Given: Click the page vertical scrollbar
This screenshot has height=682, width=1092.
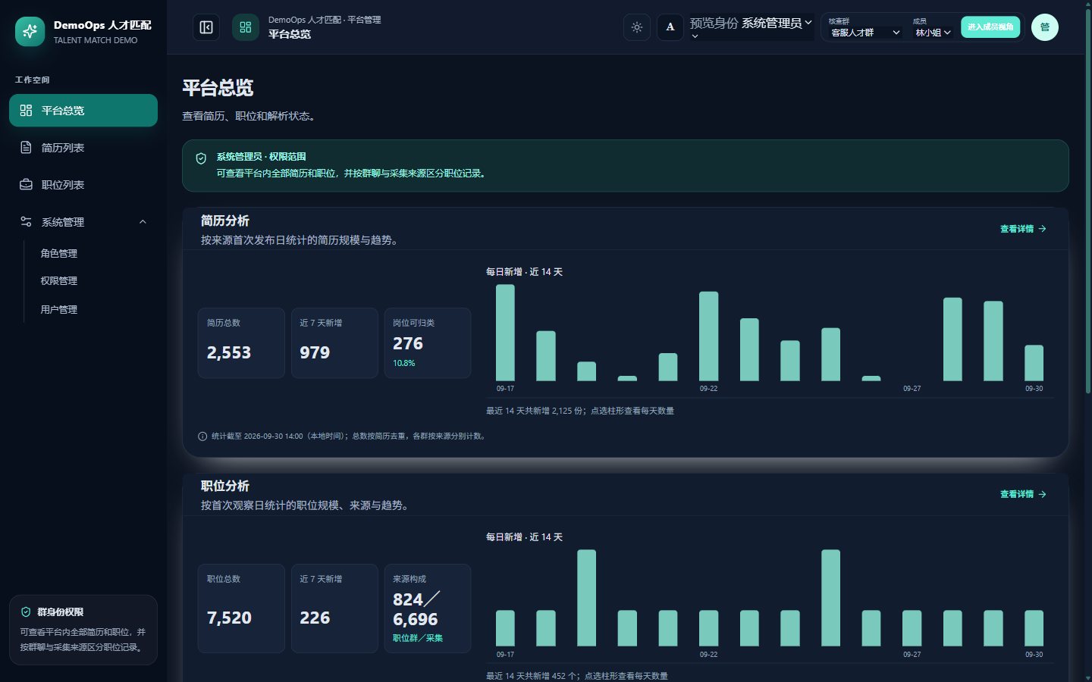Looking at the screenshot, I should point(1088,202).
